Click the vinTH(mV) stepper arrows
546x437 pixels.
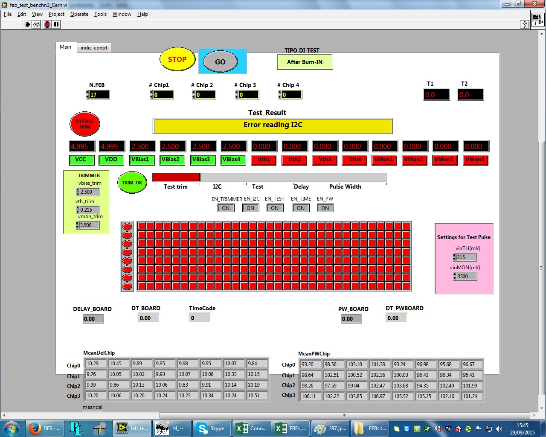pos(454,257)
